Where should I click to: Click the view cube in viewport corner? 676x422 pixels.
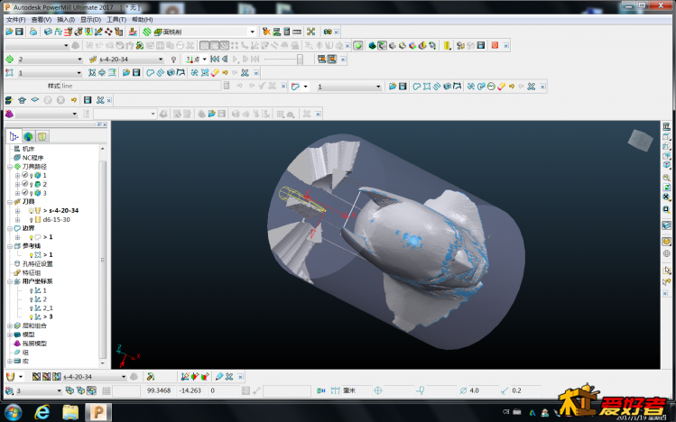tap(640, 141)
